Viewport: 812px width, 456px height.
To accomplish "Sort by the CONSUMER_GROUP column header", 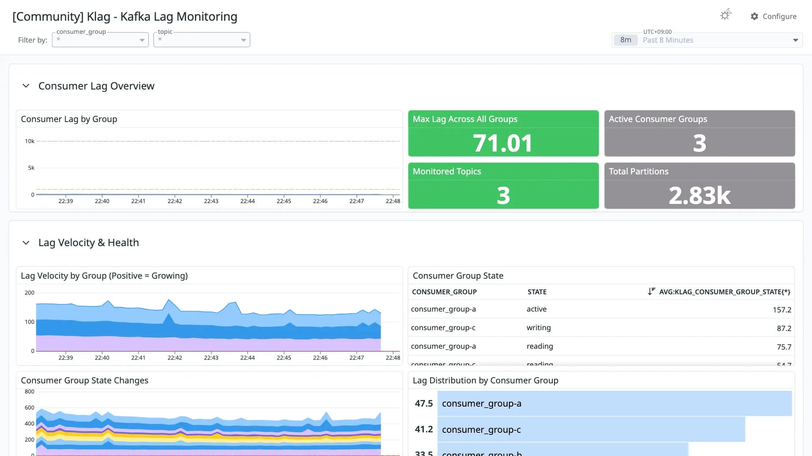I will pyautogui.click(x=444, y=292).
